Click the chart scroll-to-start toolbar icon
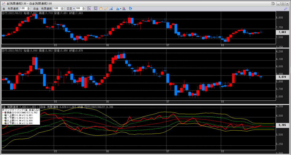The image size is (291, 155). click(x=89, y=9)
